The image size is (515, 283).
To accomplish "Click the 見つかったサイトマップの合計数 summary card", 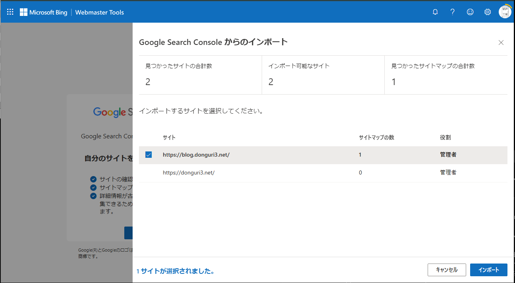I will pyautogui.click(x=446, y=75).
